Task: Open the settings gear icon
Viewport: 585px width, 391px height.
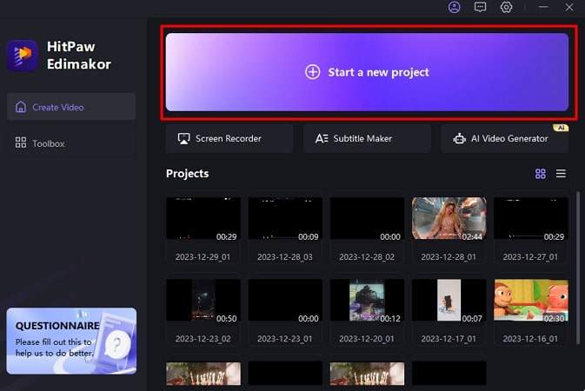Action: (x=506, y=7)
